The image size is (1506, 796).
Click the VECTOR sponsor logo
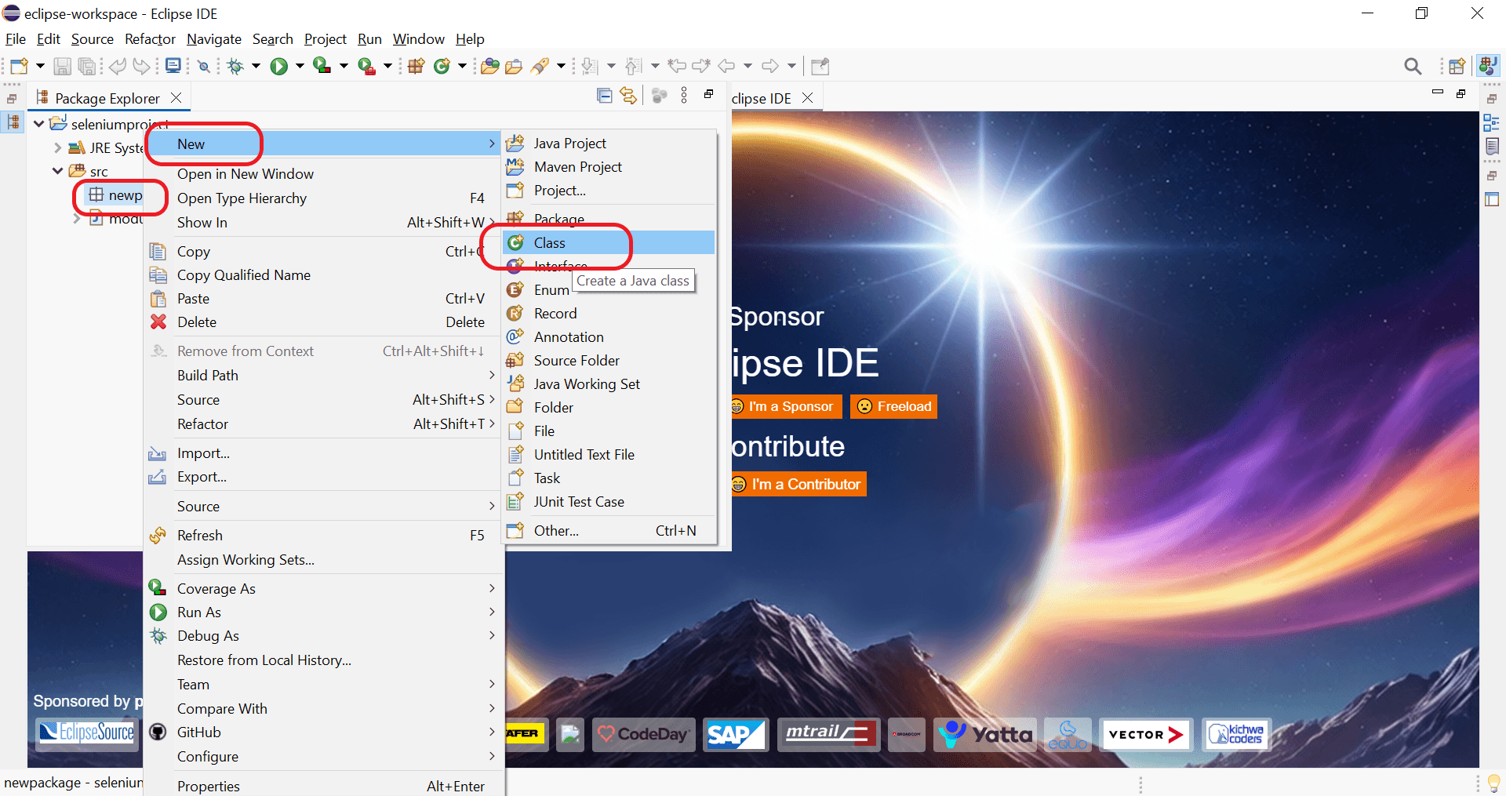click(1146, 735)
